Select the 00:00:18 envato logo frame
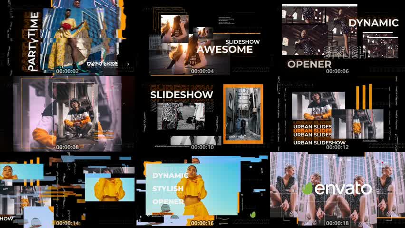This screenshot has height=228, width=405. click(337, 190)
